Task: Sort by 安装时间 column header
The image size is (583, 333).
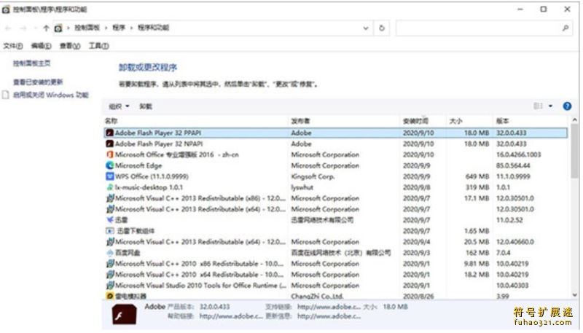Action: coord(415,121)
